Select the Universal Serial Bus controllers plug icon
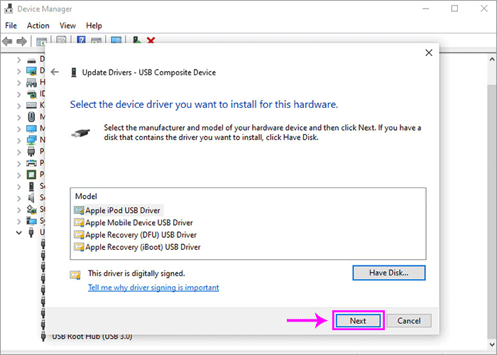Screen dimensions: 497x355 point(31,232)
